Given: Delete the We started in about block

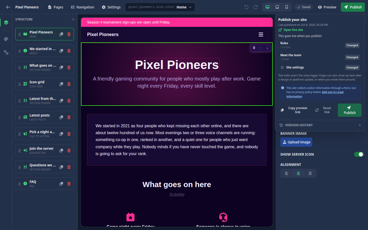Looking at the screenshot, I should click(x=69, y=51).
